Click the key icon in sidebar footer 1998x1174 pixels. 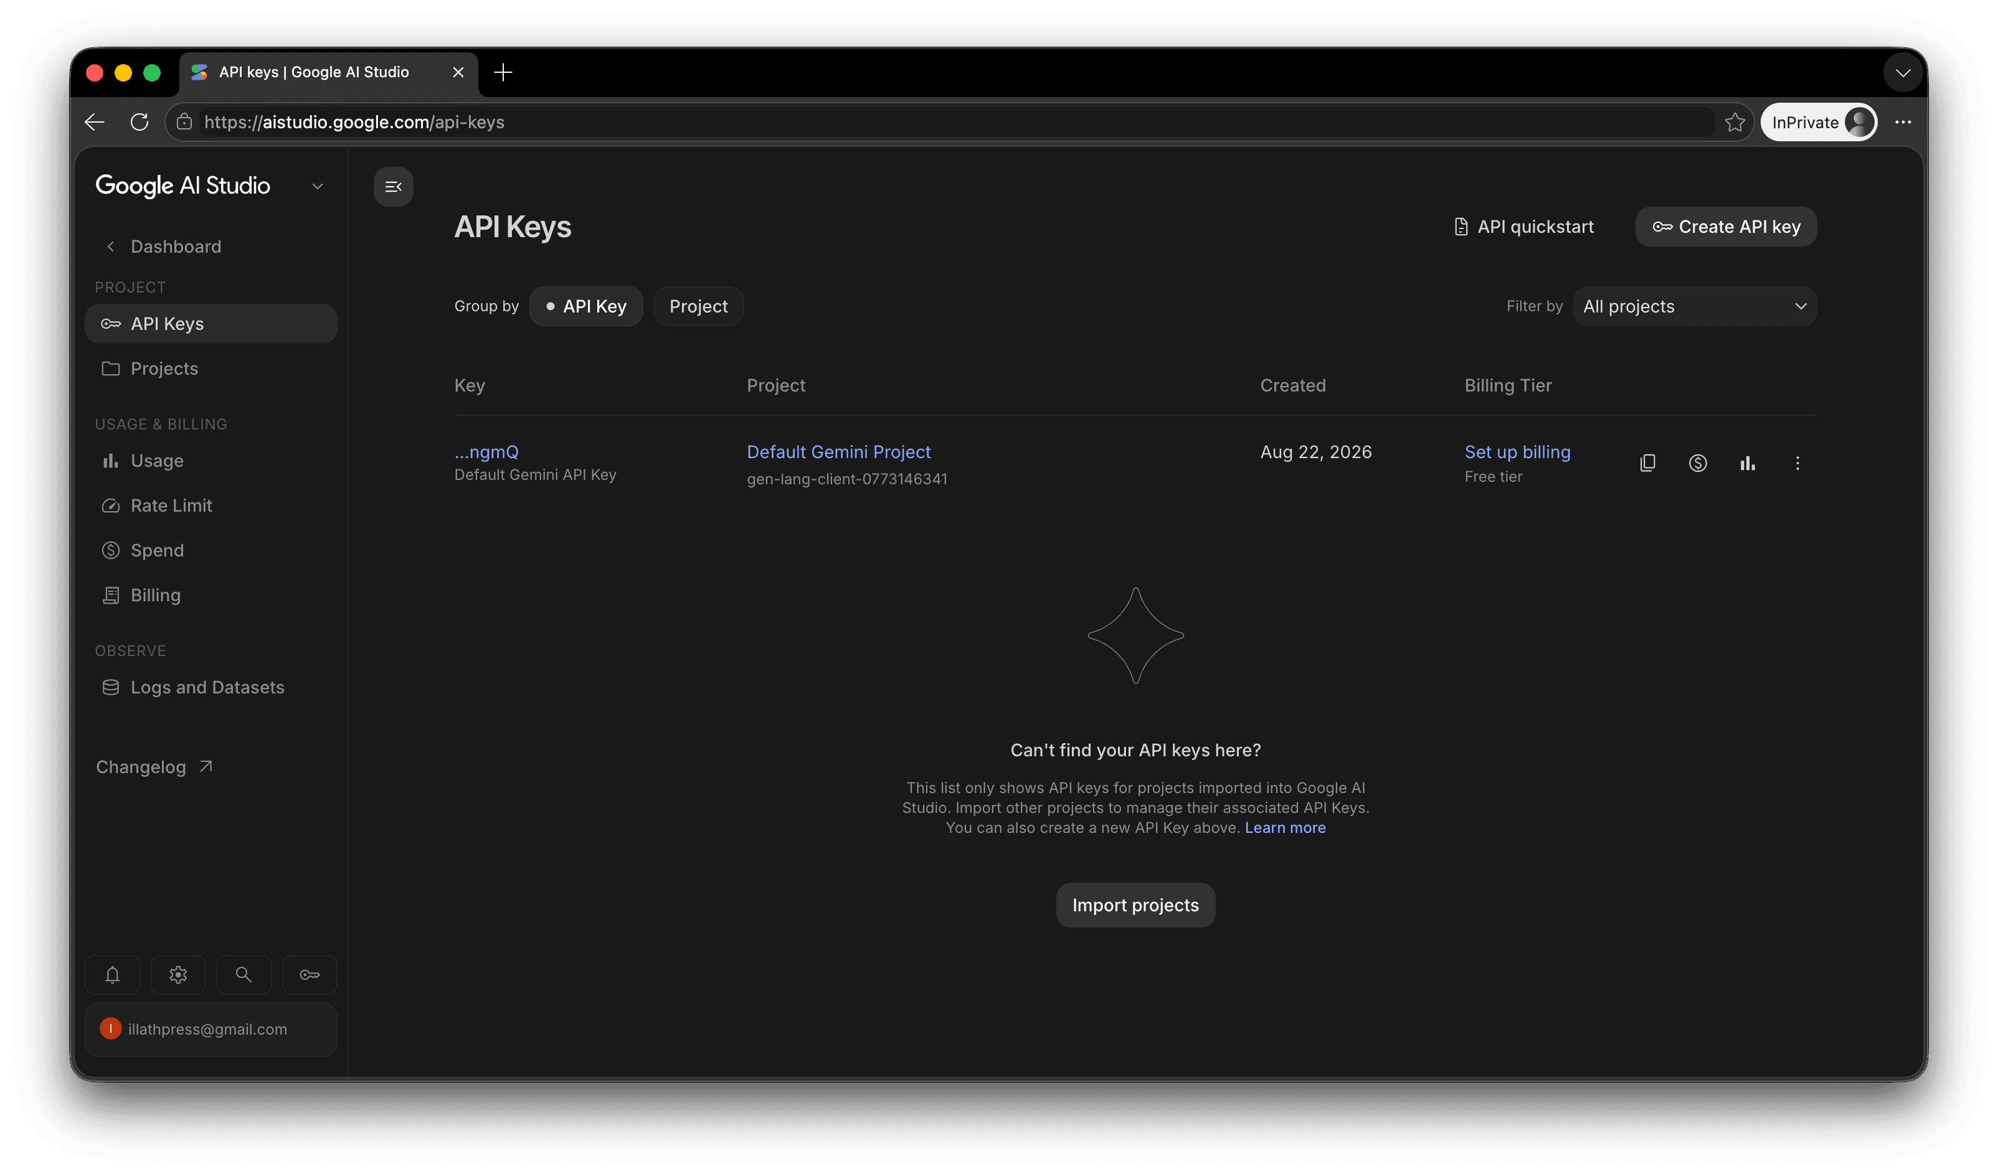309,974
